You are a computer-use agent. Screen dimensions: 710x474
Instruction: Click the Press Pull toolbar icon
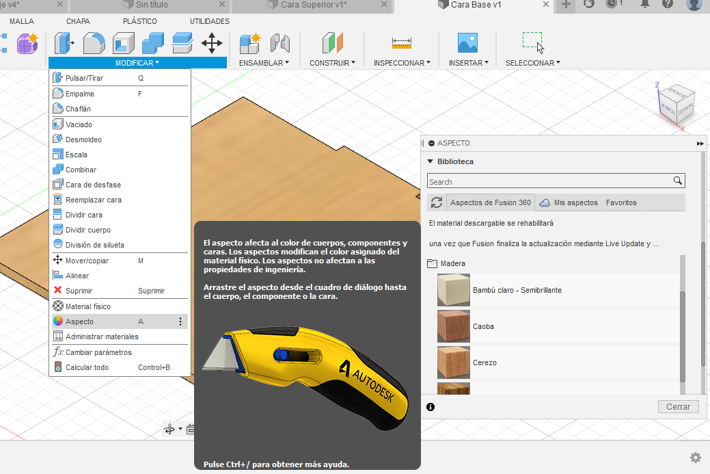[64, 43]
